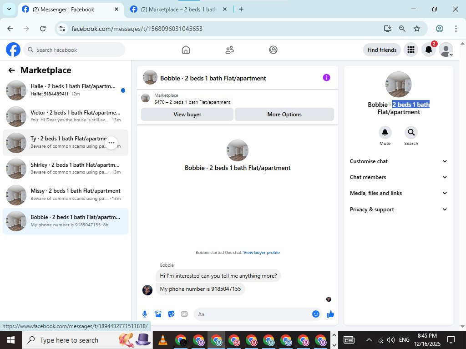Open the account profile avatar menu
This screenshot has width=466, height=349.
point(446,50)
